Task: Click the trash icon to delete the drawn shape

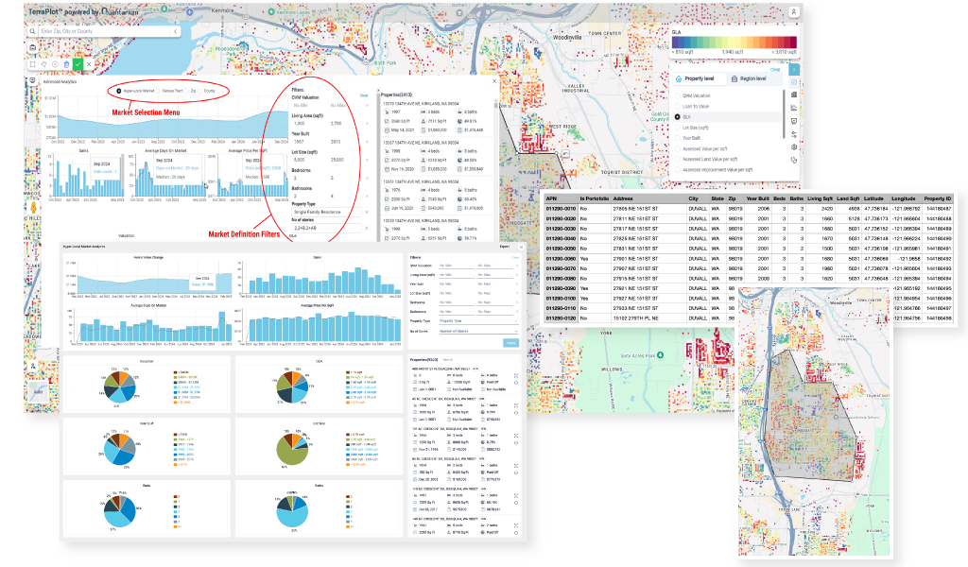Action: 67,64
